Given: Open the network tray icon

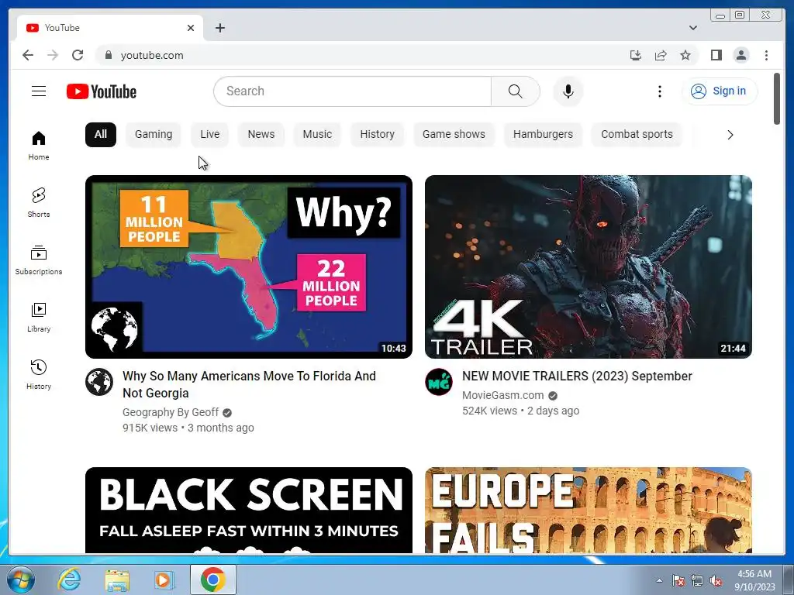Looking at the screenshot, I should pyautogui.click(x=697, y=581).
